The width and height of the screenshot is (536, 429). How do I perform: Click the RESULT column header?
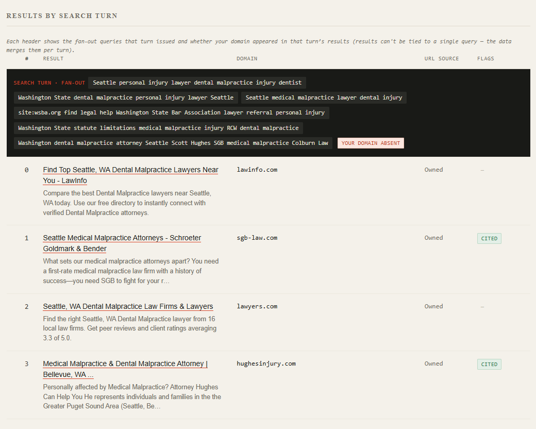[x=53, y=58]
